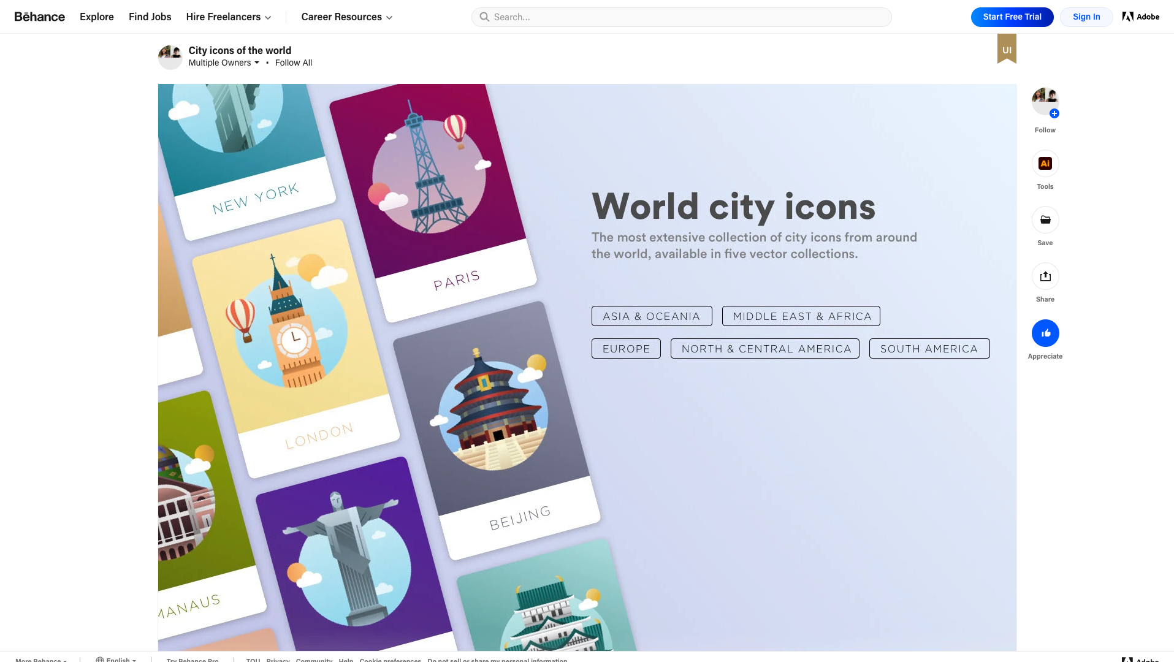Click the Start Free Trial button
1174x662 pixels.
pyautogui.click(x=1012, y=17)
